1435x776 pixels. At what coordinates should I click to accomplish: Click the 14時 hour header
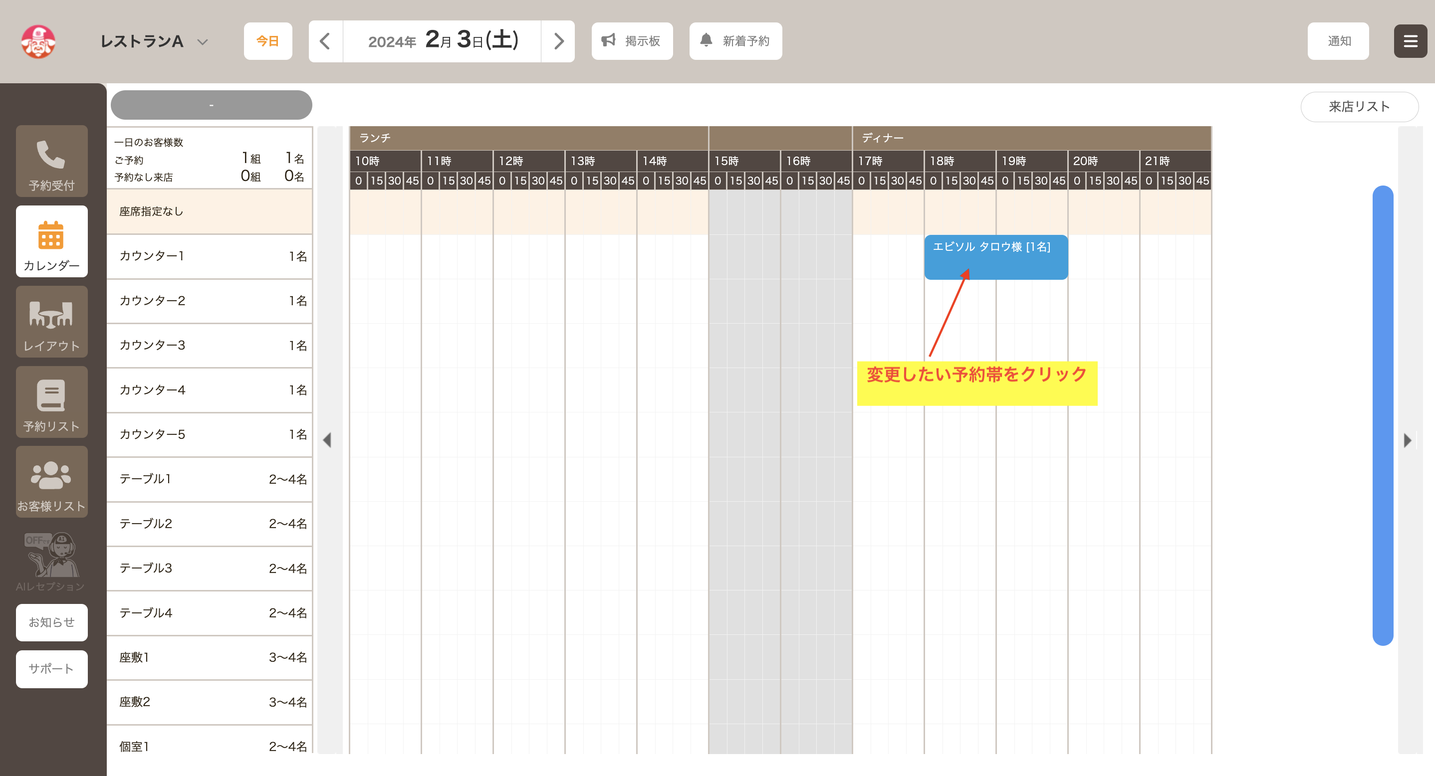[x=673, y=161]
